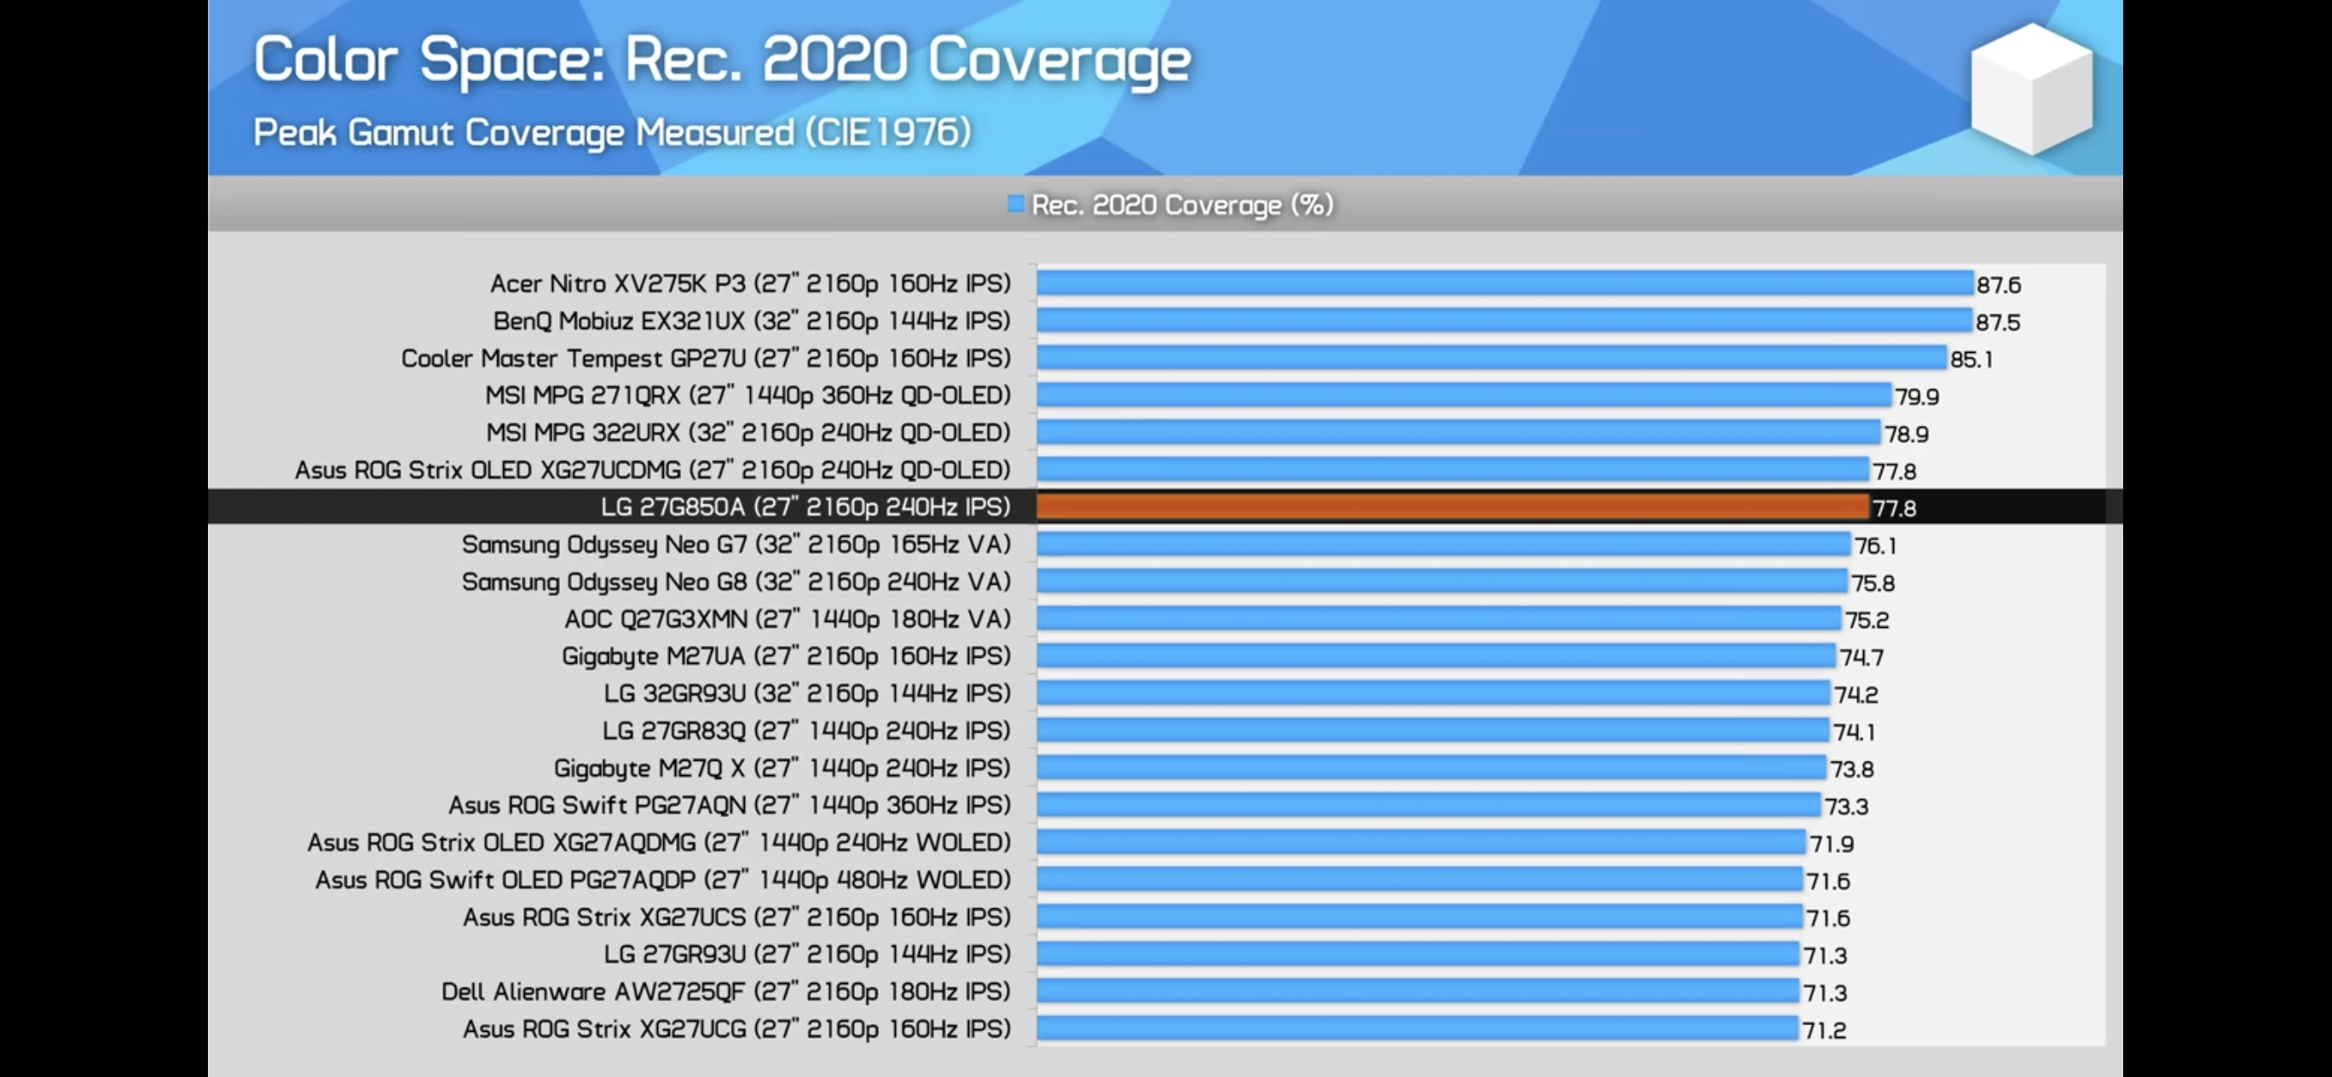Click the 71.3 value for Dell Alienware
This screenshot has height=1077, width=2332.
pos(1825,993)
